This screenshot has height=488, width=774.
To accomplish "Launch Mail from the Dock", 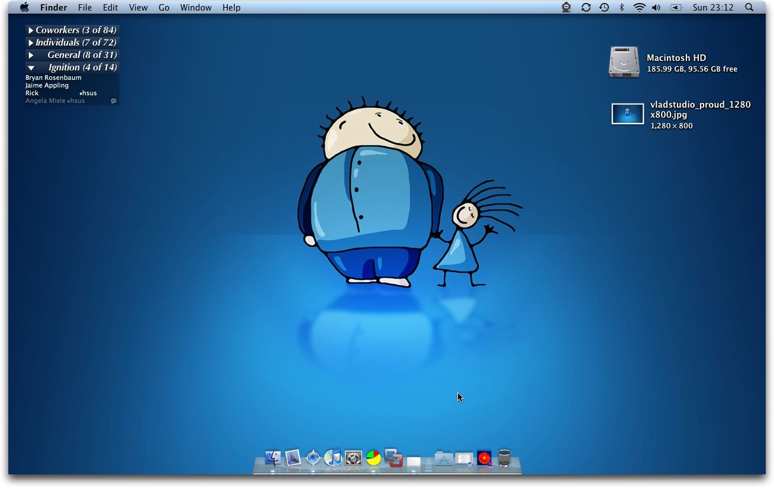I will point(293,458).
